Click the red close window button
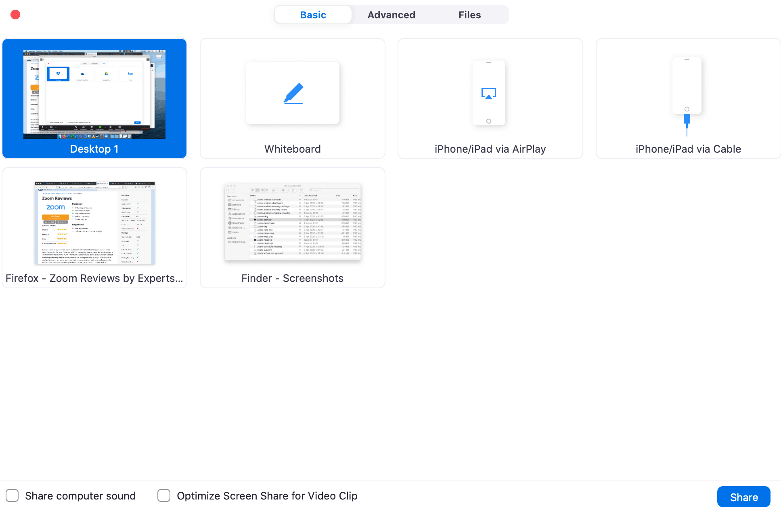 click(15, 14)
